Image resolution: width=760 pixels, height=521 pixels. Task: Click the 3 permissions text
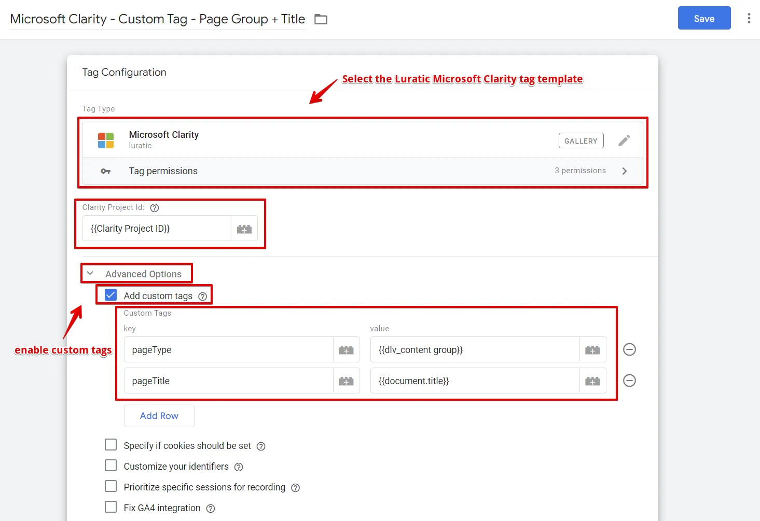pyautogui.click(x=580, y=171)
